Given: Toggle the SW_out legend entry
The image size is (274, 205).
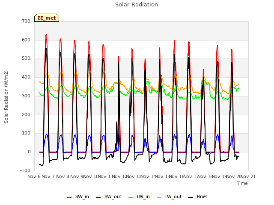Looking at the screenshot, I should point(108,196).
